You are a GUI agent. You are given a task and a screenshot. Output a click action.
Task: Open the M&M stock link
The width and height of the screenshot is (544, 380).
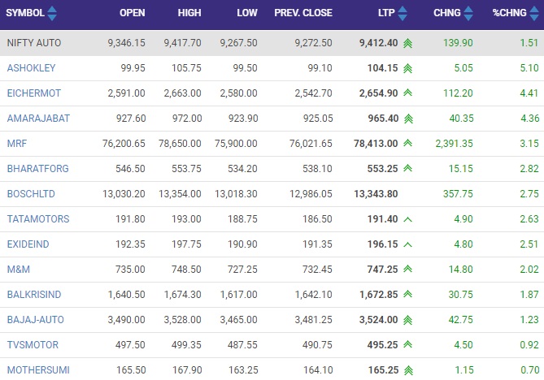pyautogui.click(x=19, y=270)
